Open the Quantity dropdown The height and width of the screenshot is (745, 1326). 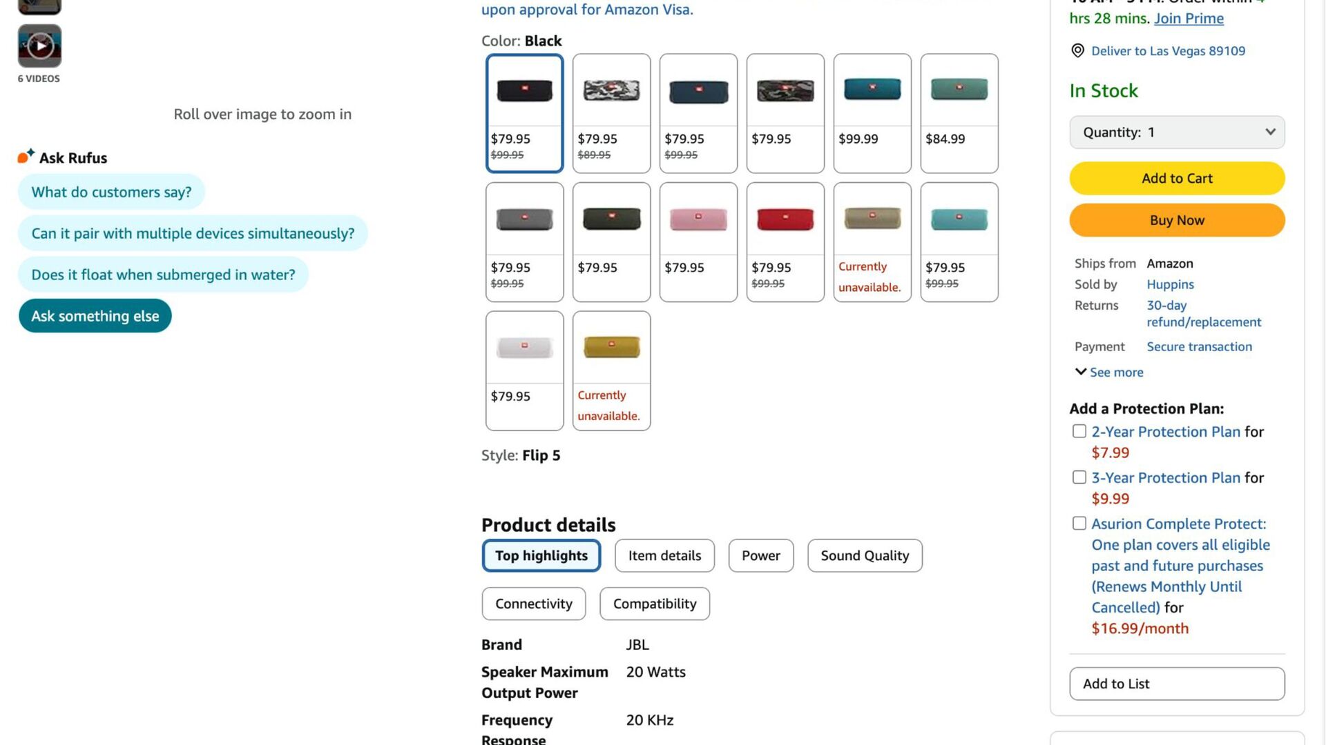pyautogui.click(x=1177, y=132)
